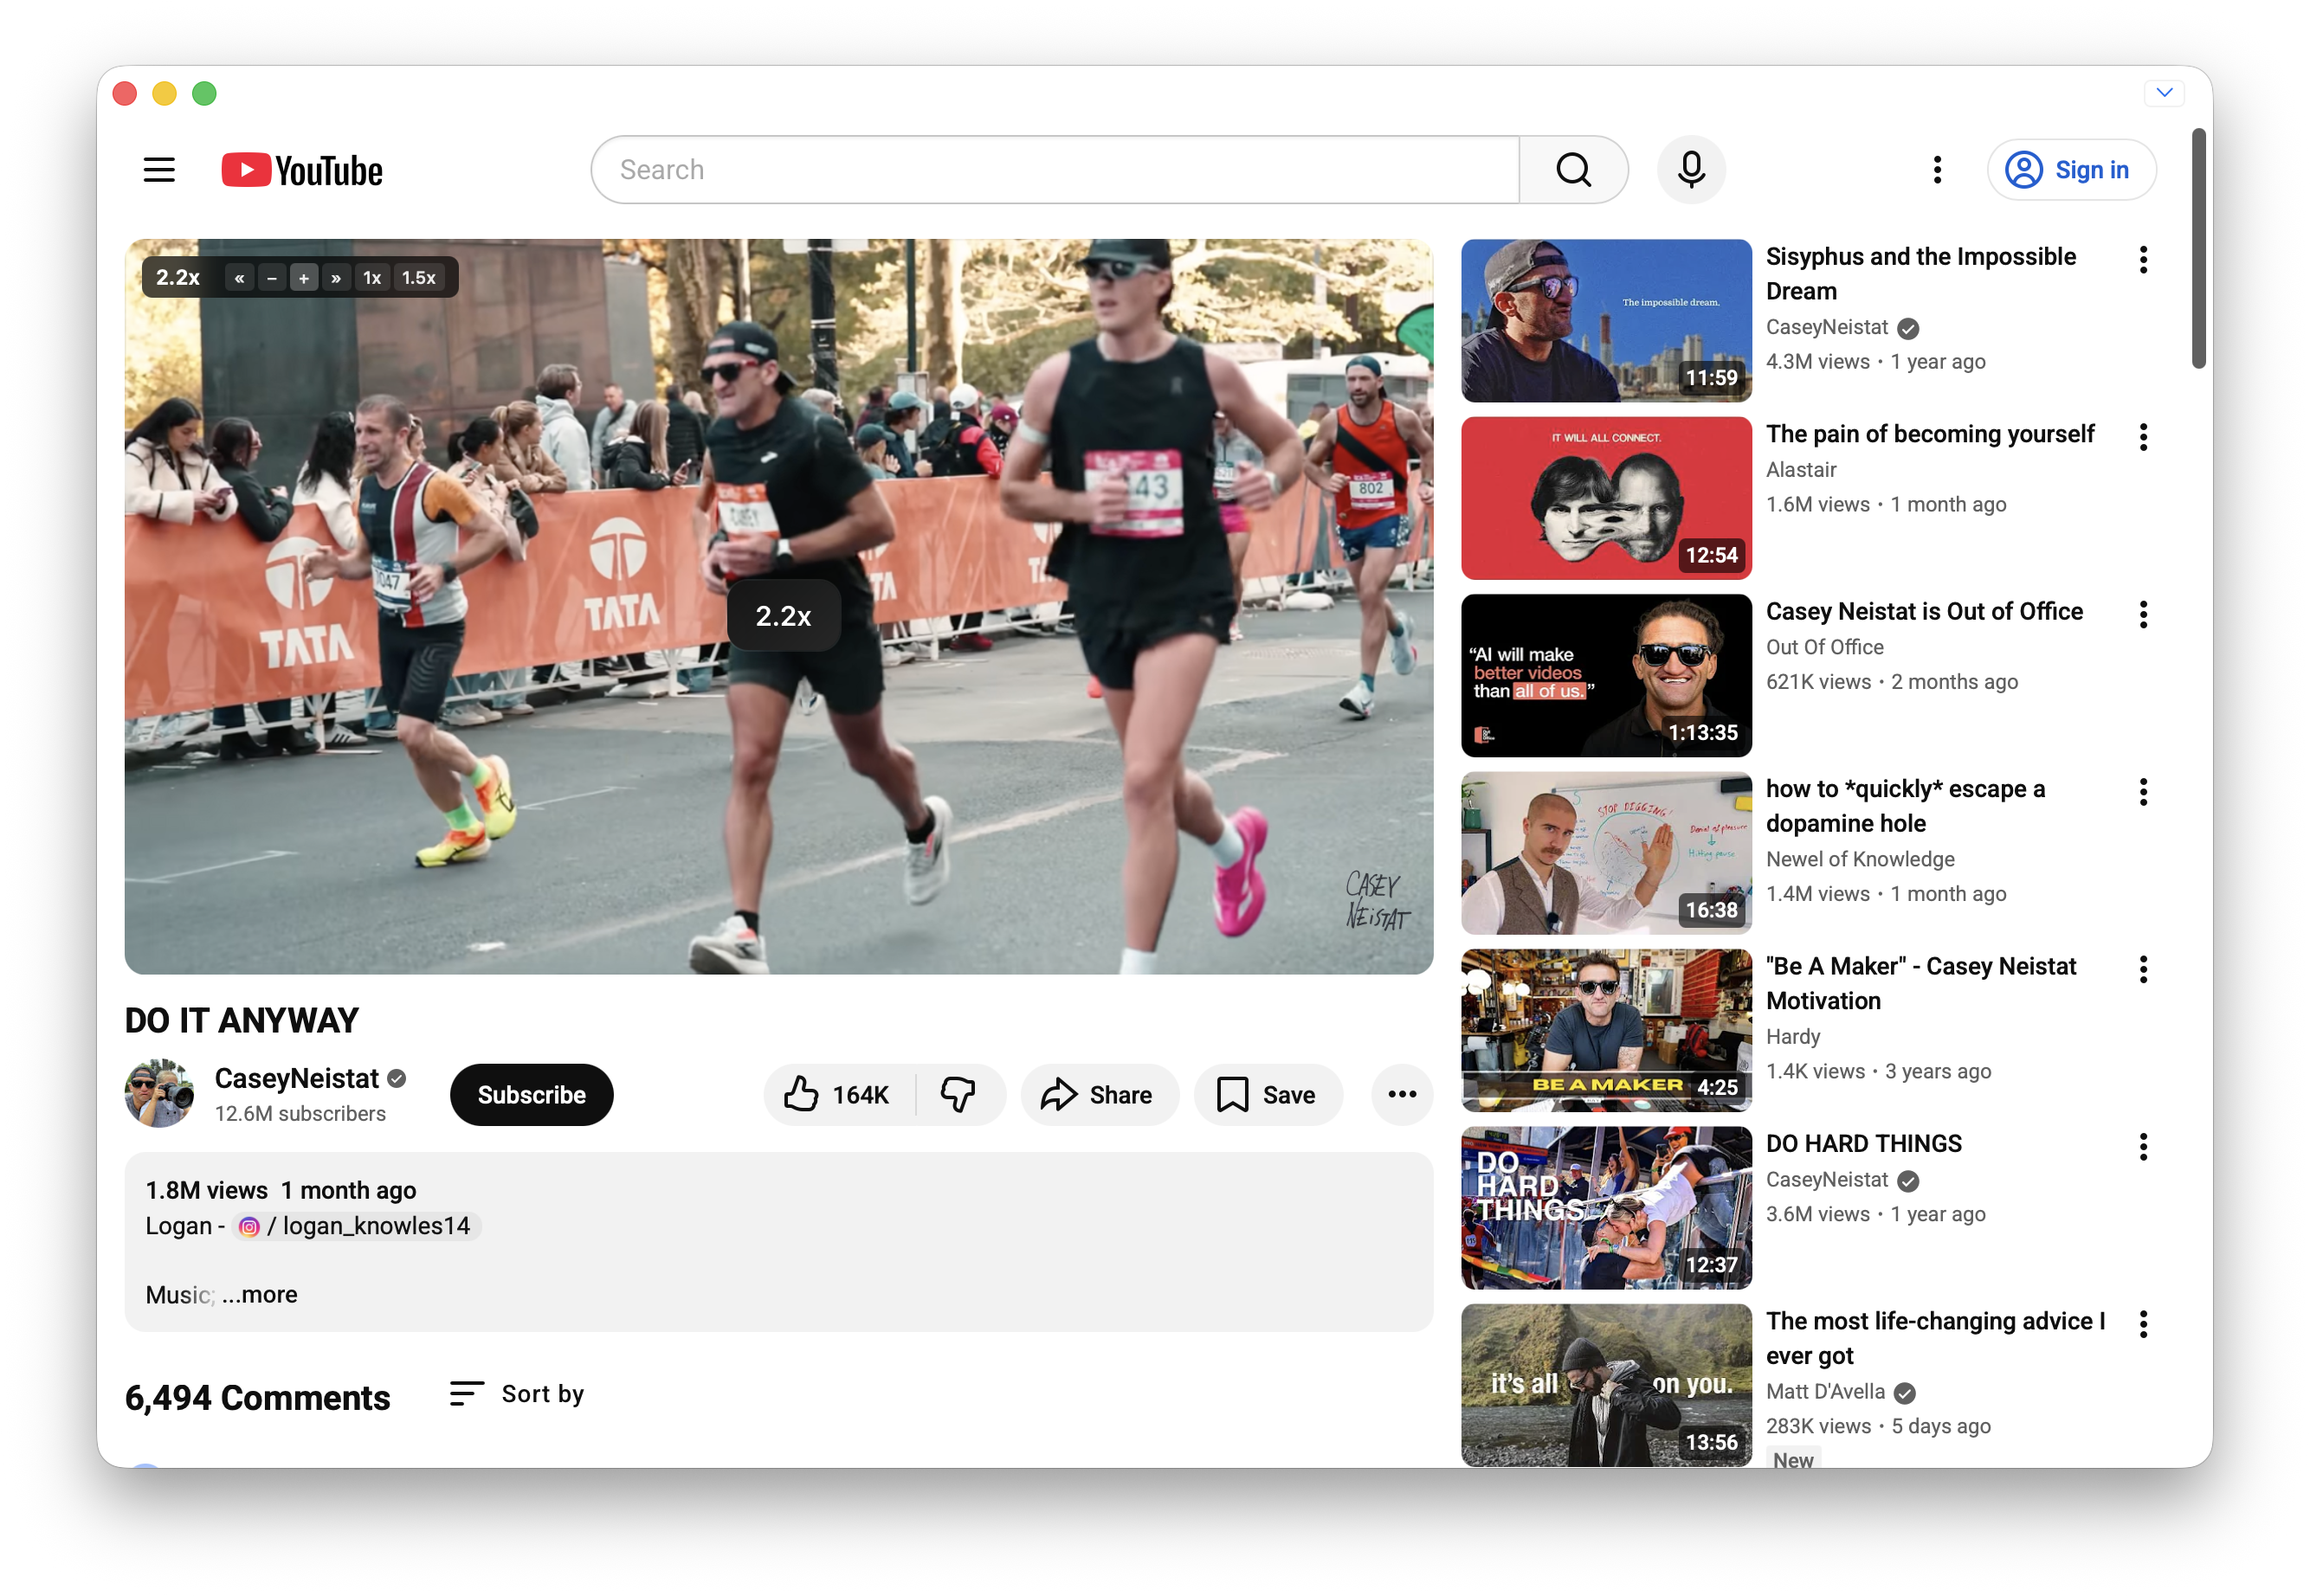Dislike the video with thumbs down
The image size is (2310, 1596).
coord(958,1095)
